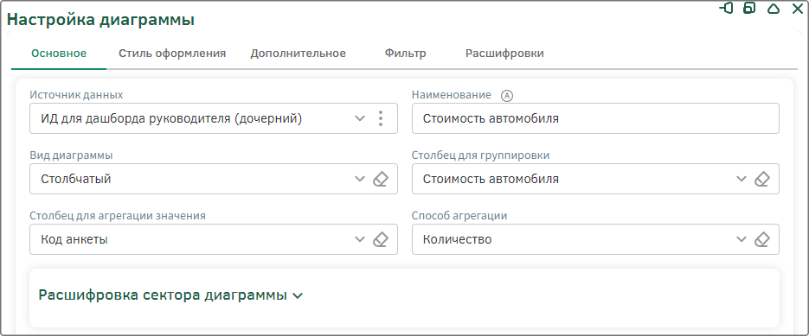Screen dimensions: 809x336
Task: Switch to the Стиль оформления tab
Action: (x=172, y=54)
